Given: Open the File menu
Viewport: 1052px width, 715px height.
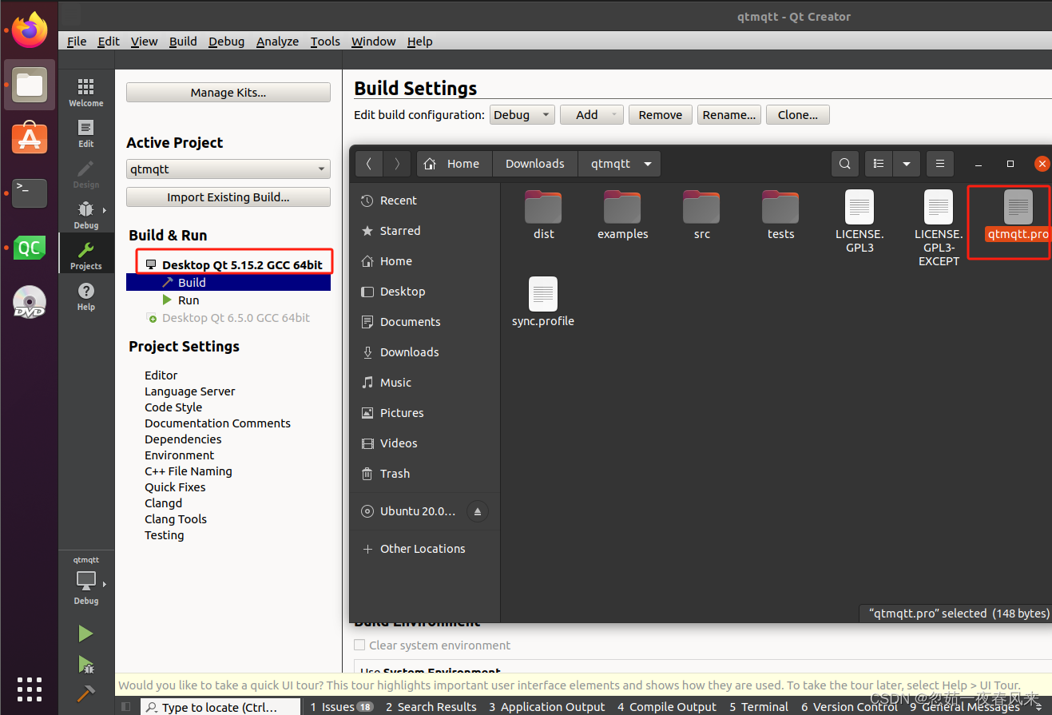Looking at the screenshot, I should (x=77, y=42).
